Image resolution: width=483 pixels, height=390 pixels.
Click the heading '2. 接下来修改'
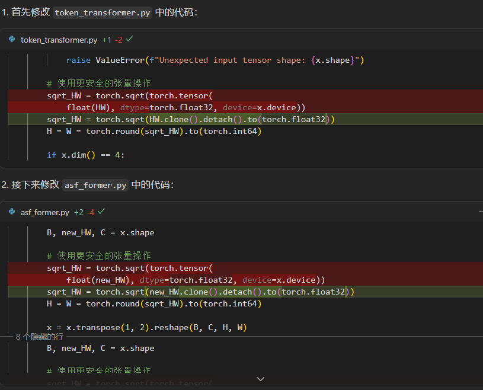[30, 185]
